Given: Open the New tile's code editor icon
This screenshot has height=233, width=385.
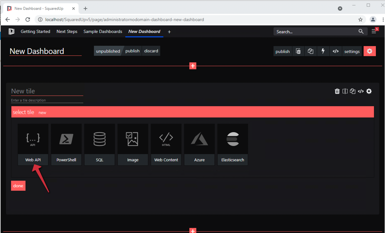Looking at the screenshot, I should point(361,91).
